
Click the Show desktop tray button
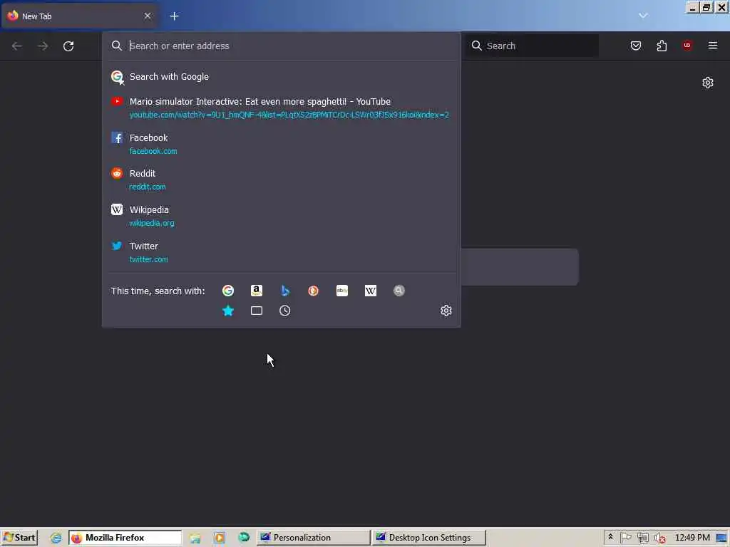point(723,538)
